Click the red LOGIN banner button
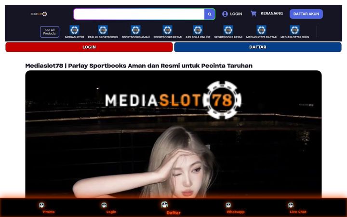Image resolution: width=347 pixels, height=217 pixels. click(x=89, y=47)
